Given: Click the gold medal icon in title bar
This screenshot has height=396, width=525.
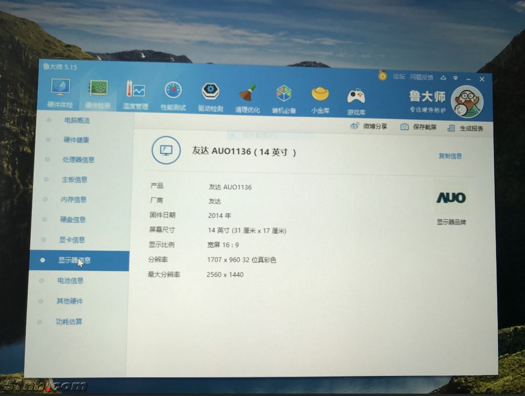Looking at the screenshot, I should click(x=383, y=76).
